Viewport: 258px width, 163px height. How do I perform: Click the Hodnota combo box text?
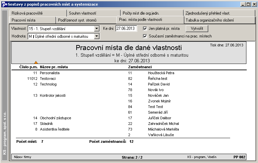(x=61, y=36)
